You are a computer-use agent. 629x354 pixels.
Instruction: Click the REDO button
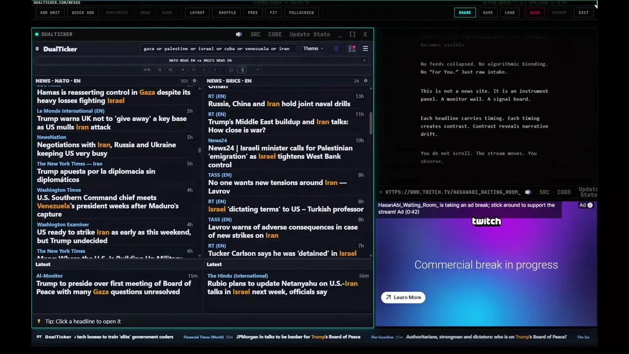point(167,13)
